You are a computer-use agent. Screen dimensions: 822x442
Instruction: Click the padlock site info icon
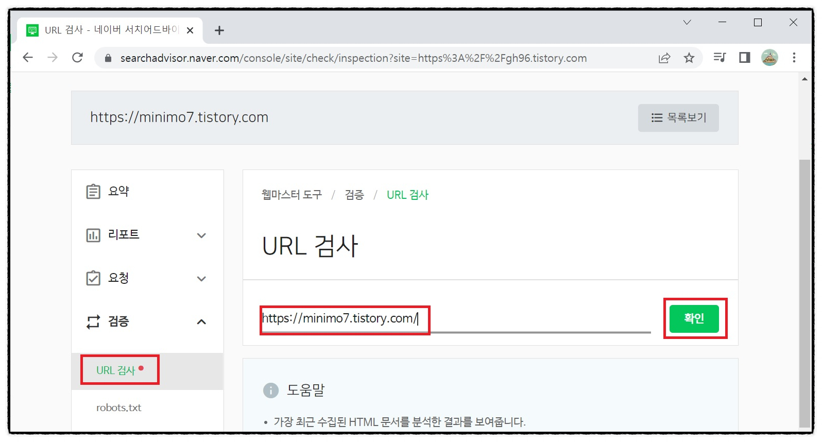pyautogui.click(x=108, y=58)
